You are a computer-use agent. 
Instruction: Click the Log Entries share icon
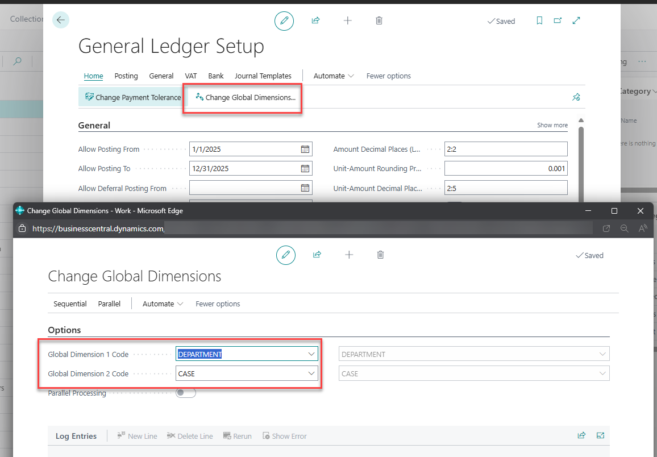581,436
